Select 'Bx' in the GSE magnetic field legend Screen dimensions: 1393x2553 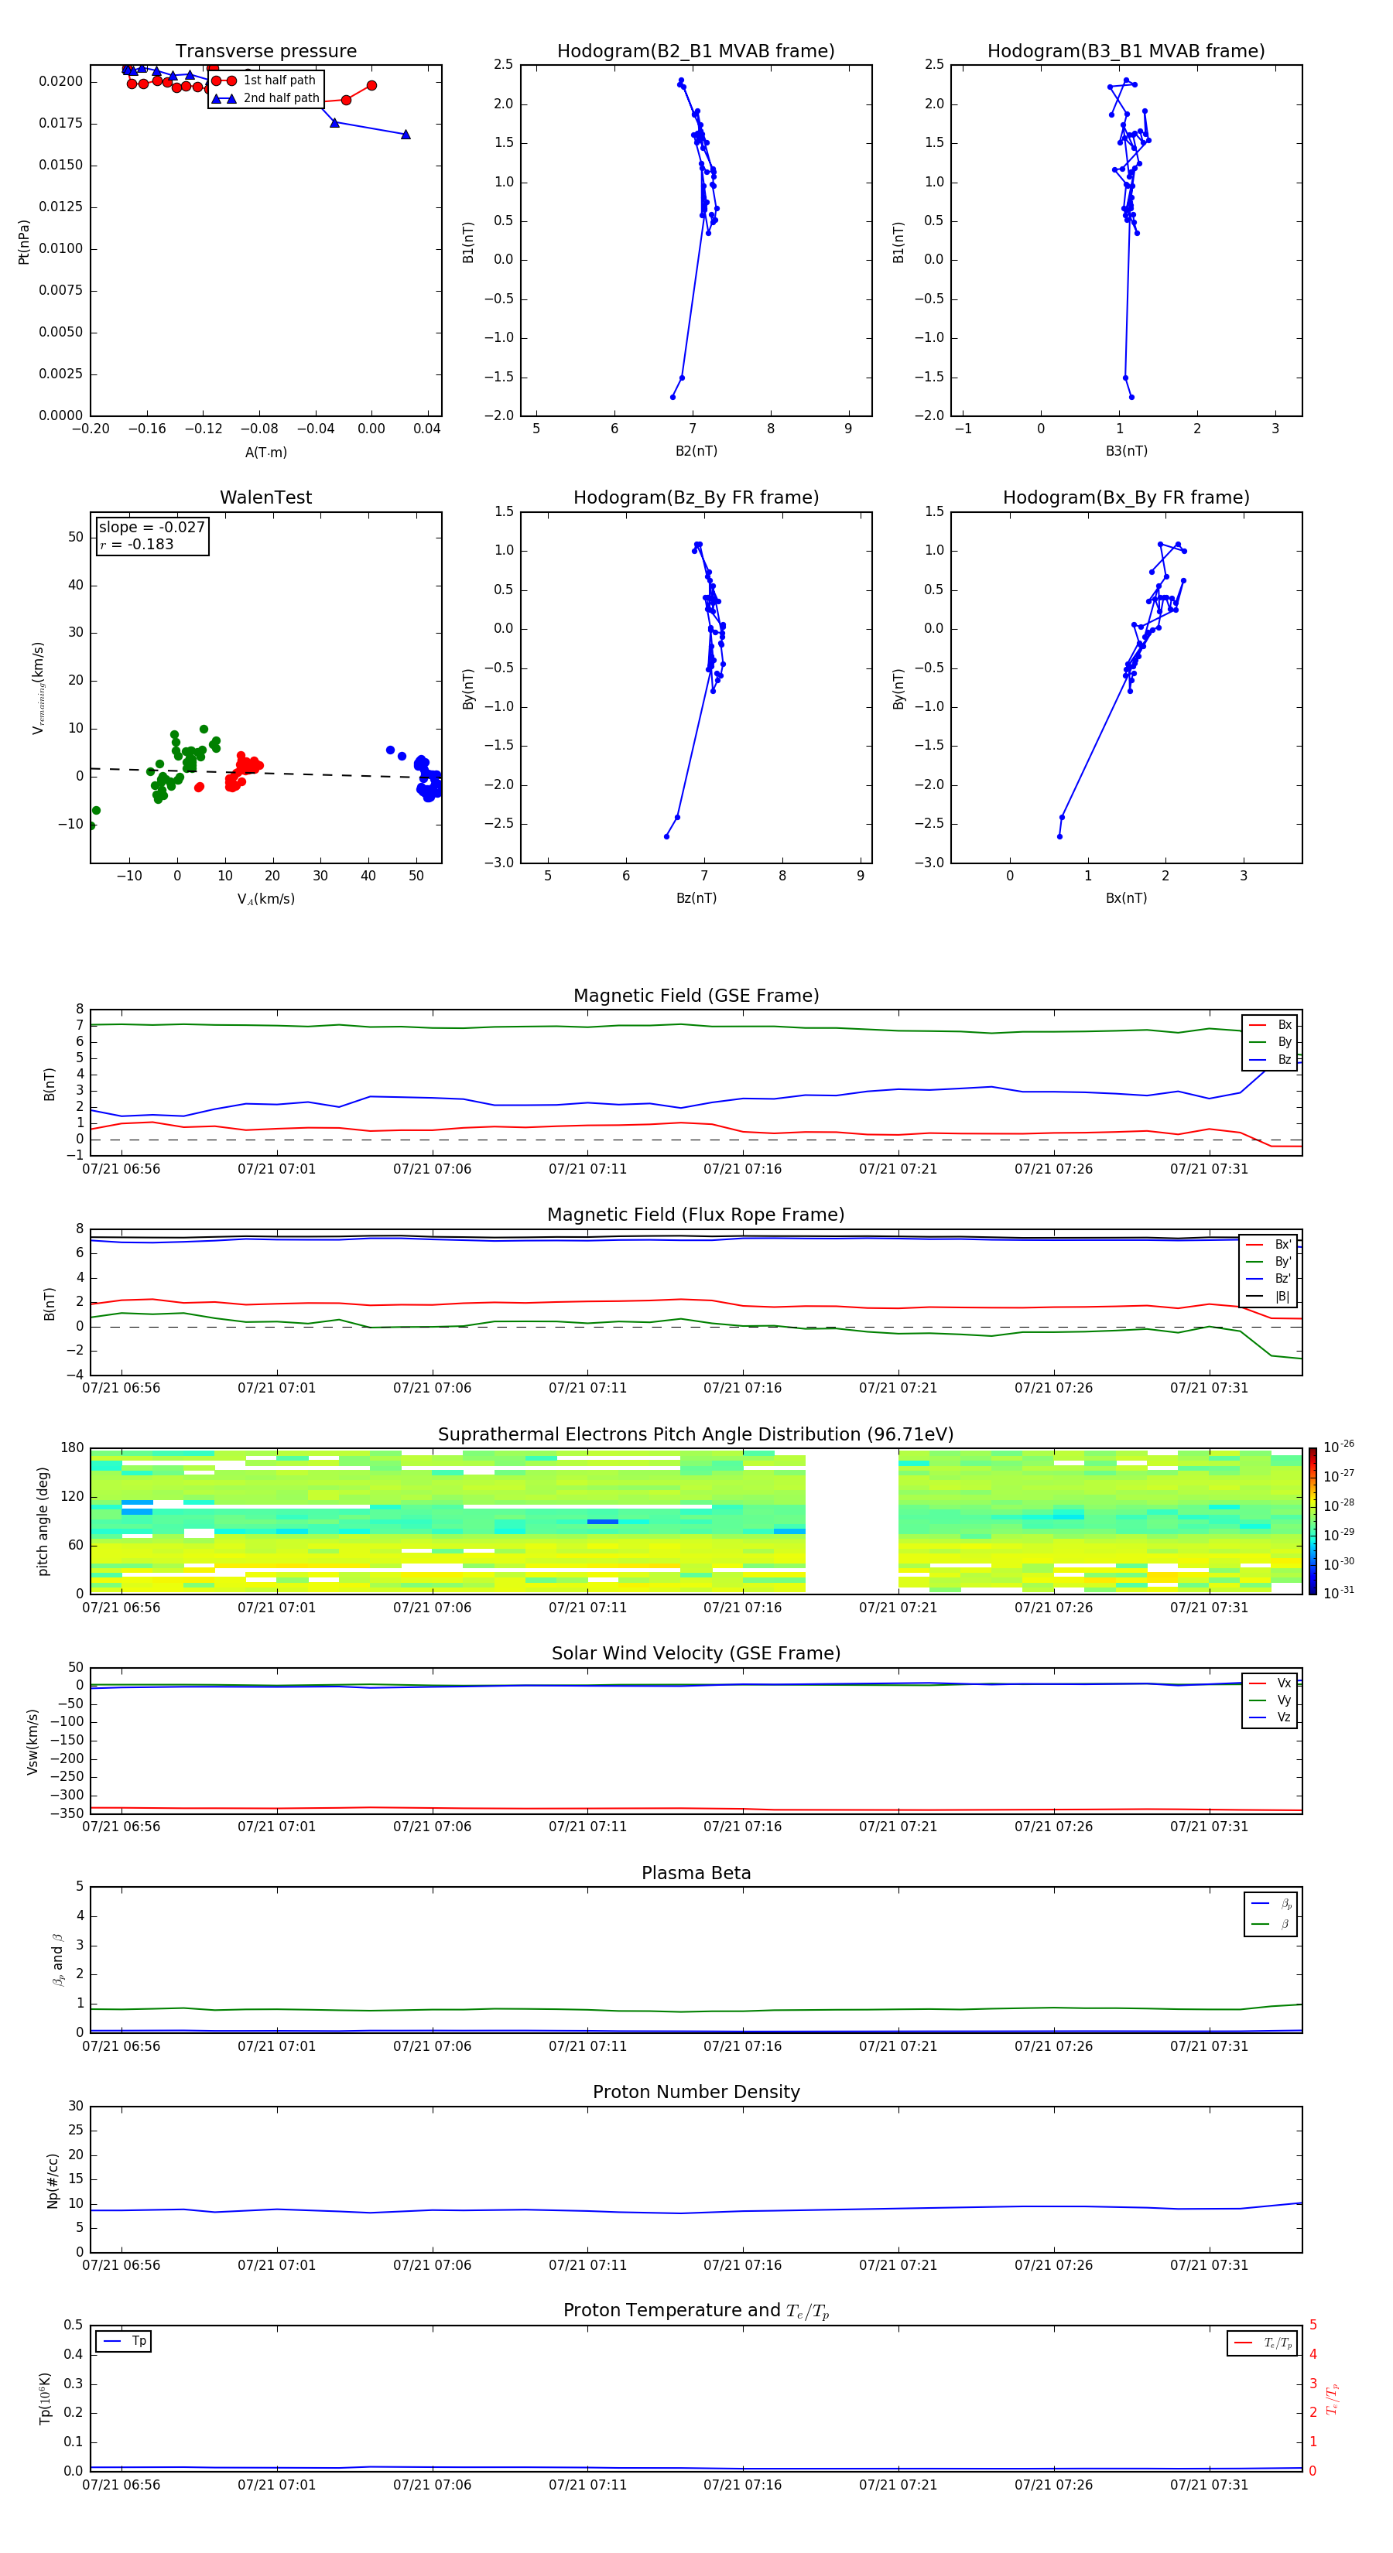pyautogui.click(x=1271, y=1025)
